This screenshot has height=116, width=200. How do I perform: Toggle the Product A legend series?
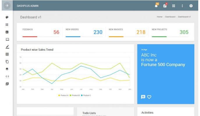tap(63, 95)
